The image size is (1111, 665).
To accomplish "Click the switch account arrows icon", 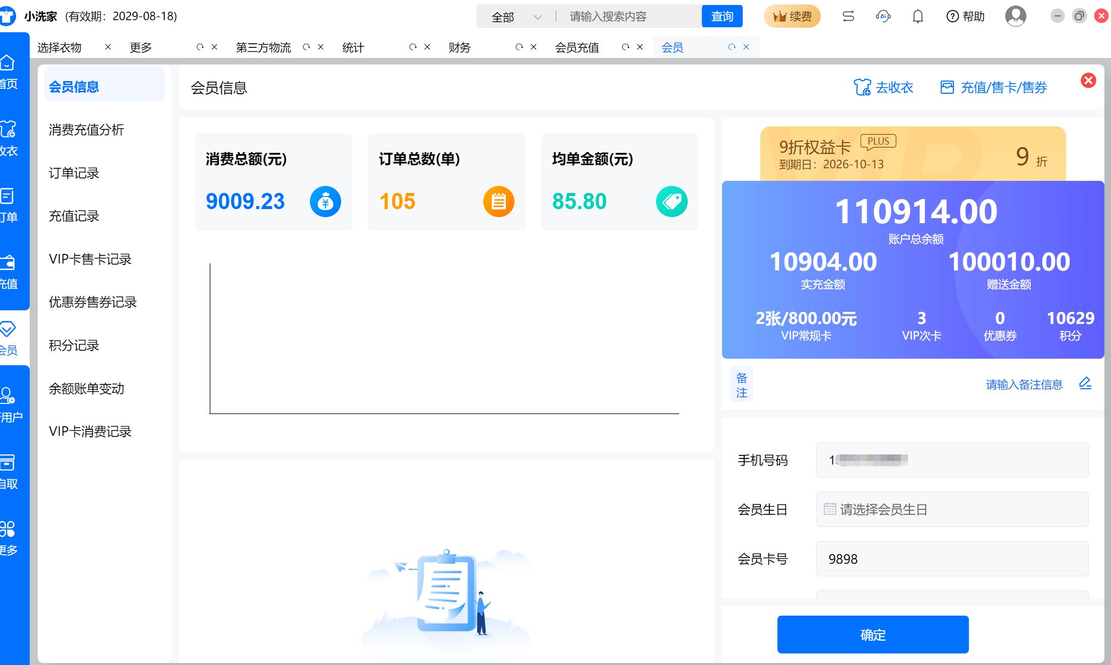I will pyautogui.click(x=848, y=17).
